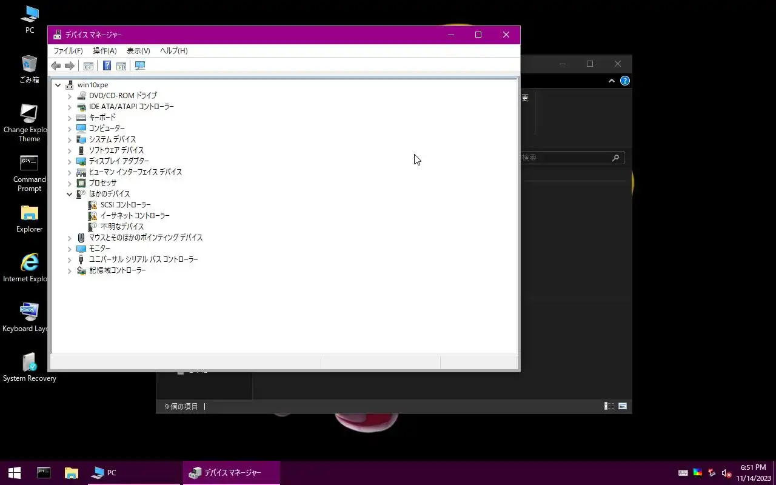The image size is (776, 485).
Task: Switch Explorer window to details view icon
Action: pyautogui.click(x=609, y=406)
